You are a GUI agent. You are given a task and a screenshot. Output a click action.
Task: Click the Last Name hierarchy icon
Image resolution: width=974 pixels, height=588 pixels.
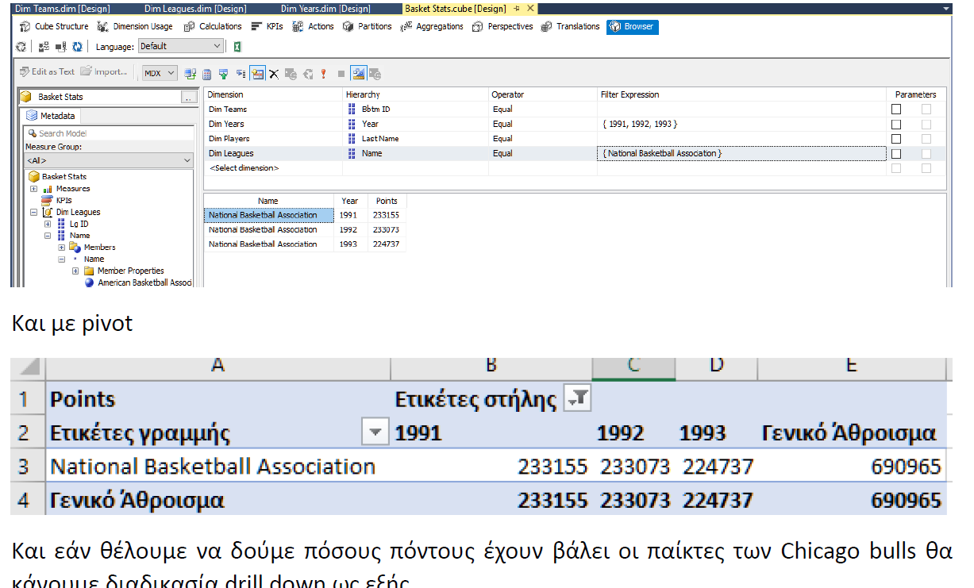[352, 139]
